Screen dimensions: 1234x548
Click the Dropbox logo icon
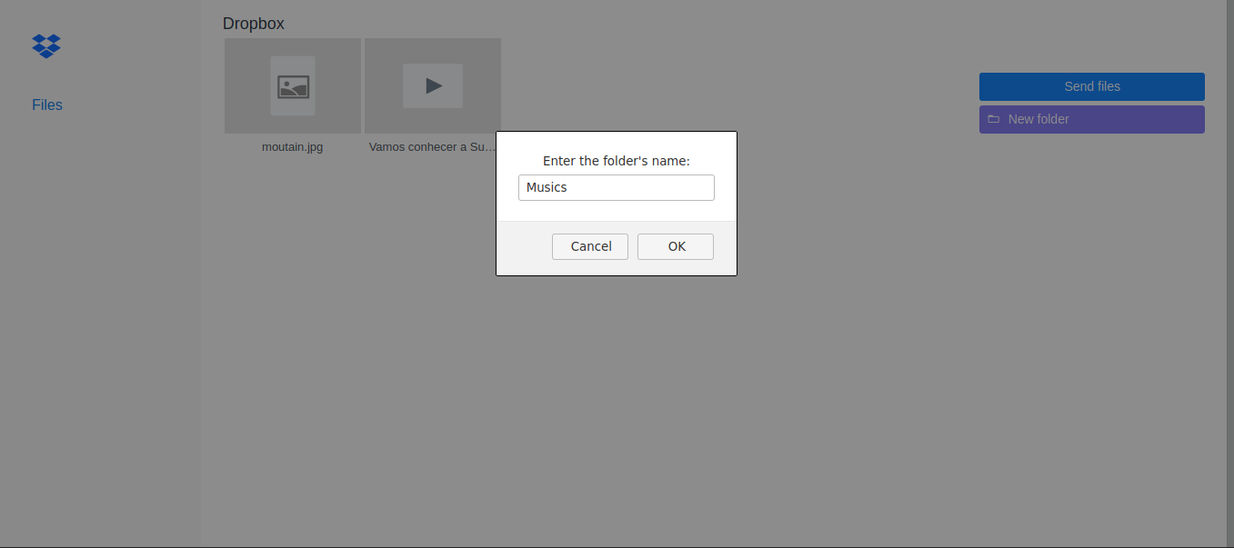46,45
